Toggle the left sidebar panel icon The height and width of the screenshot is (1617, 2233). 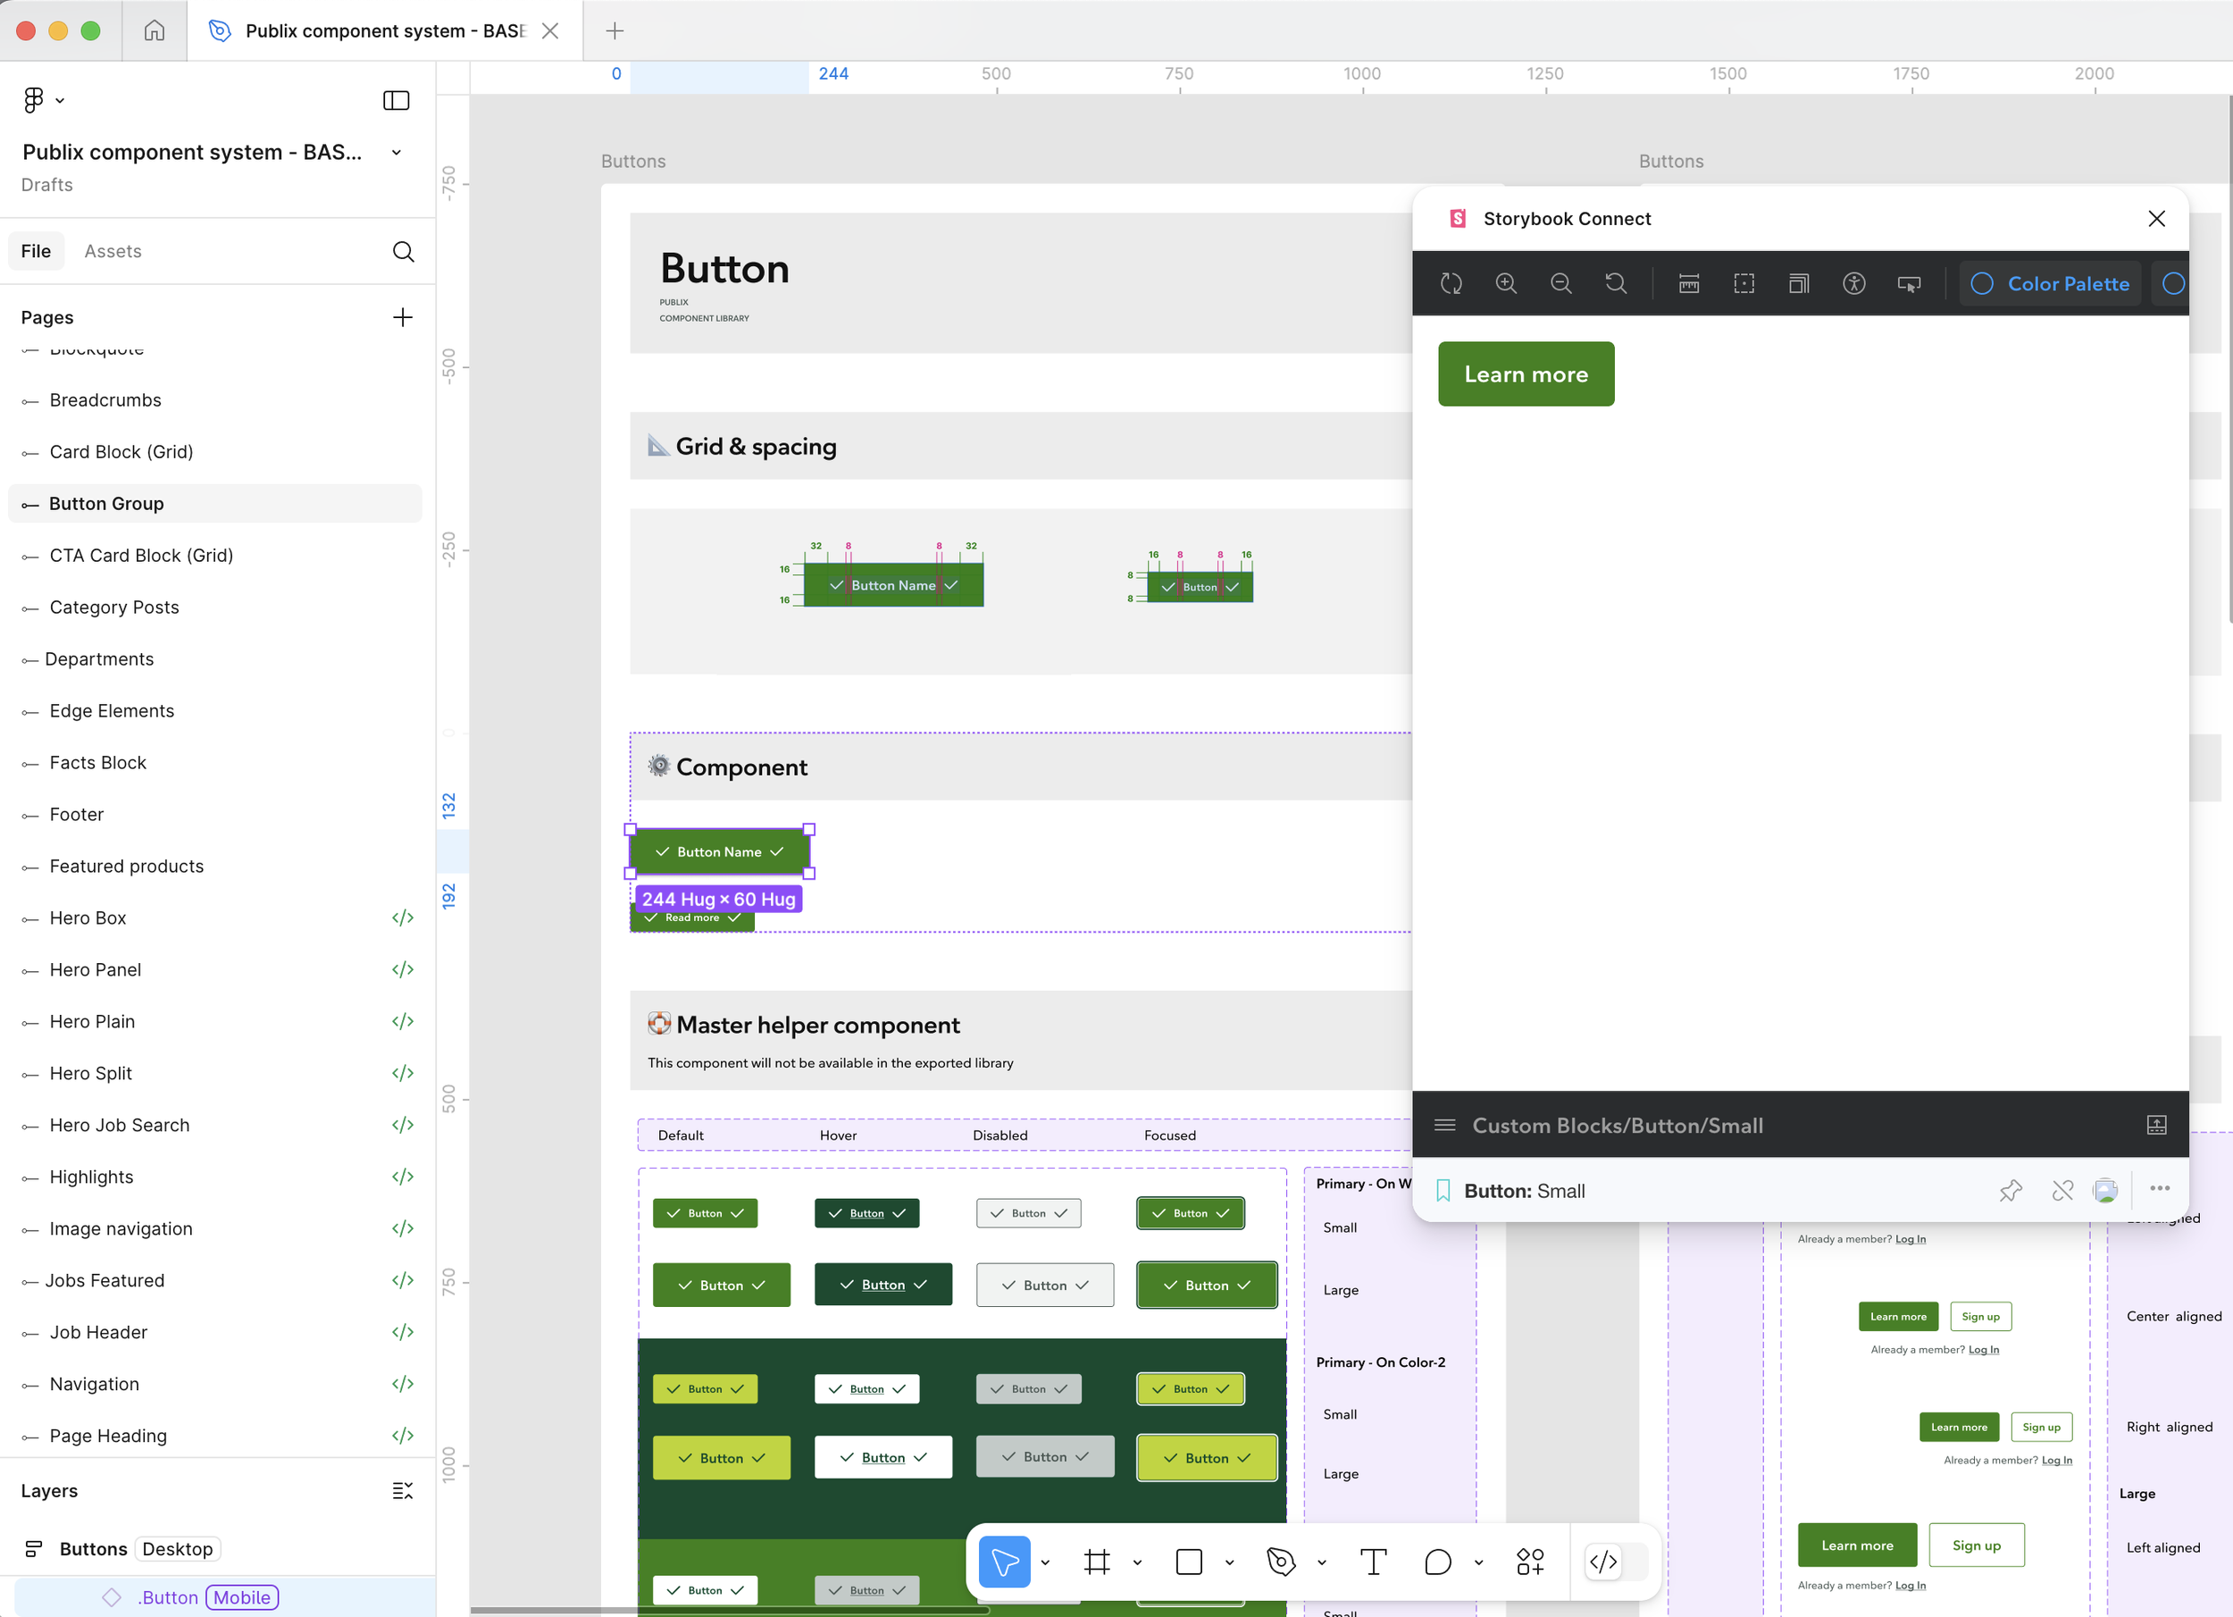396,100
